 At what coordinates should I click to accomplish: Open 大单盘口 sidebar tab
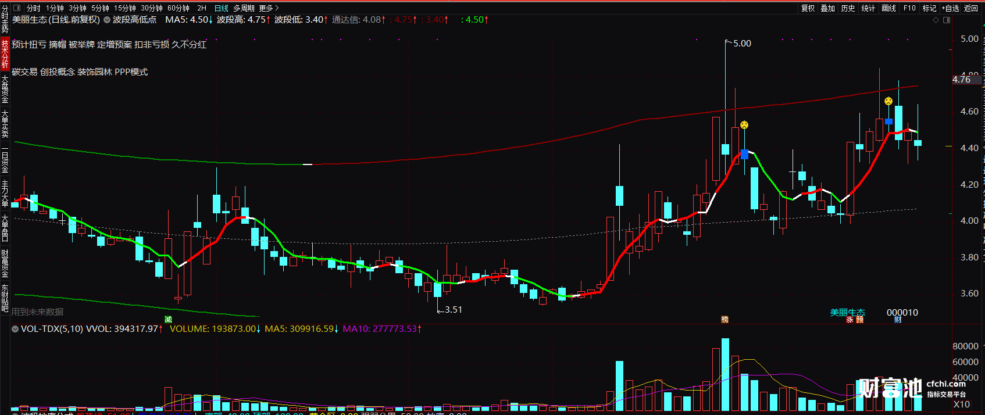(5, 229)
